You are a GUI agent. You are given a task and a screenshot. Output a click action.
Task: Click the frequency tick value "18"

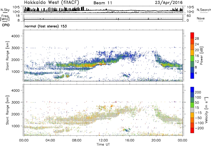(18, 16)
